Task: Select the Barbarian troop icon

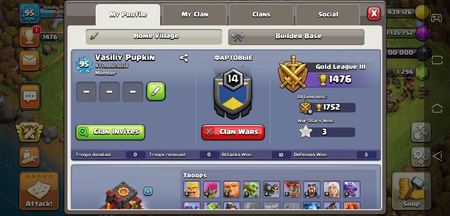Action: pyautogui.click(x=192, y=189)
